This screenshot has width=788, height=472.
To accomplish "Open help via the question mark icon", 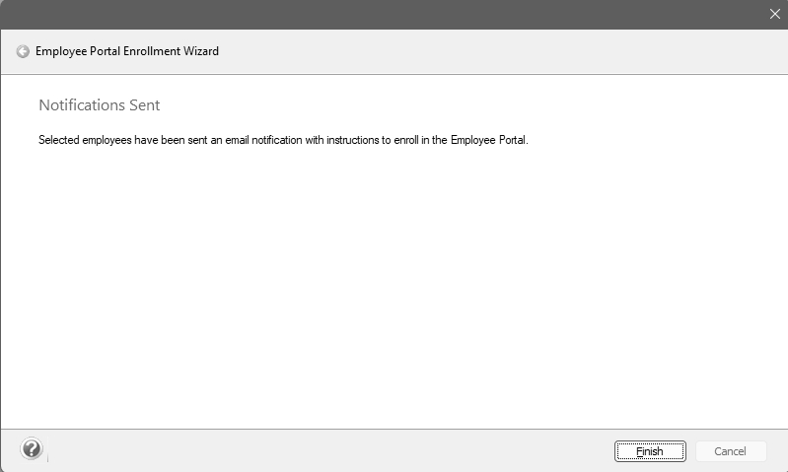I will (32, 449).
